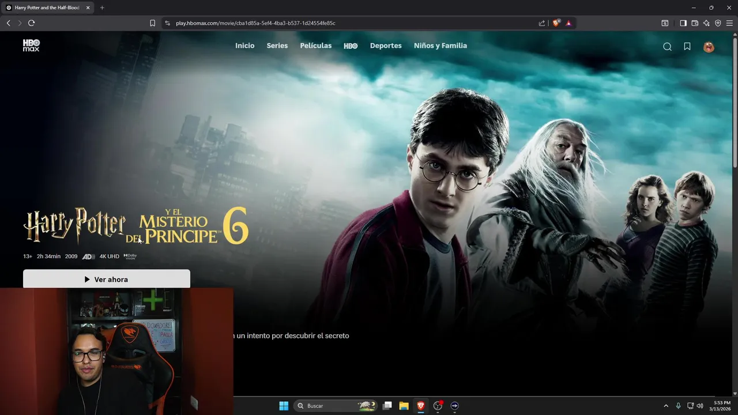Open the browser tab search icon
Image resolution: width=738 pixels, height=415 pixels.
pyautogui.click(x=665, y=23)
